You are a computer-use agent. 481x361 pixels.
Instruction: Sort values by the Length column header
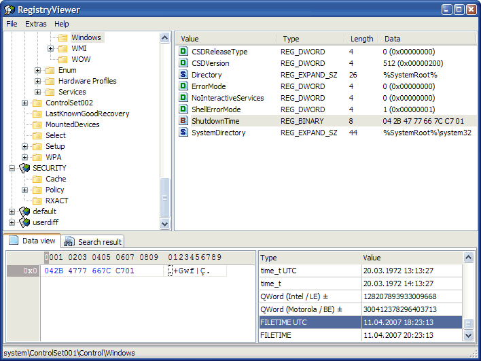pos(361,39)
